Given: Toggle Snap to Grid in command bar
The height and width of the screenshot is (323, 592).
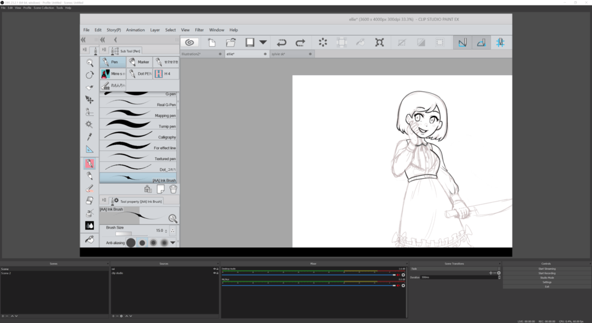Looking at the screenshot, I should pos(500,43).
